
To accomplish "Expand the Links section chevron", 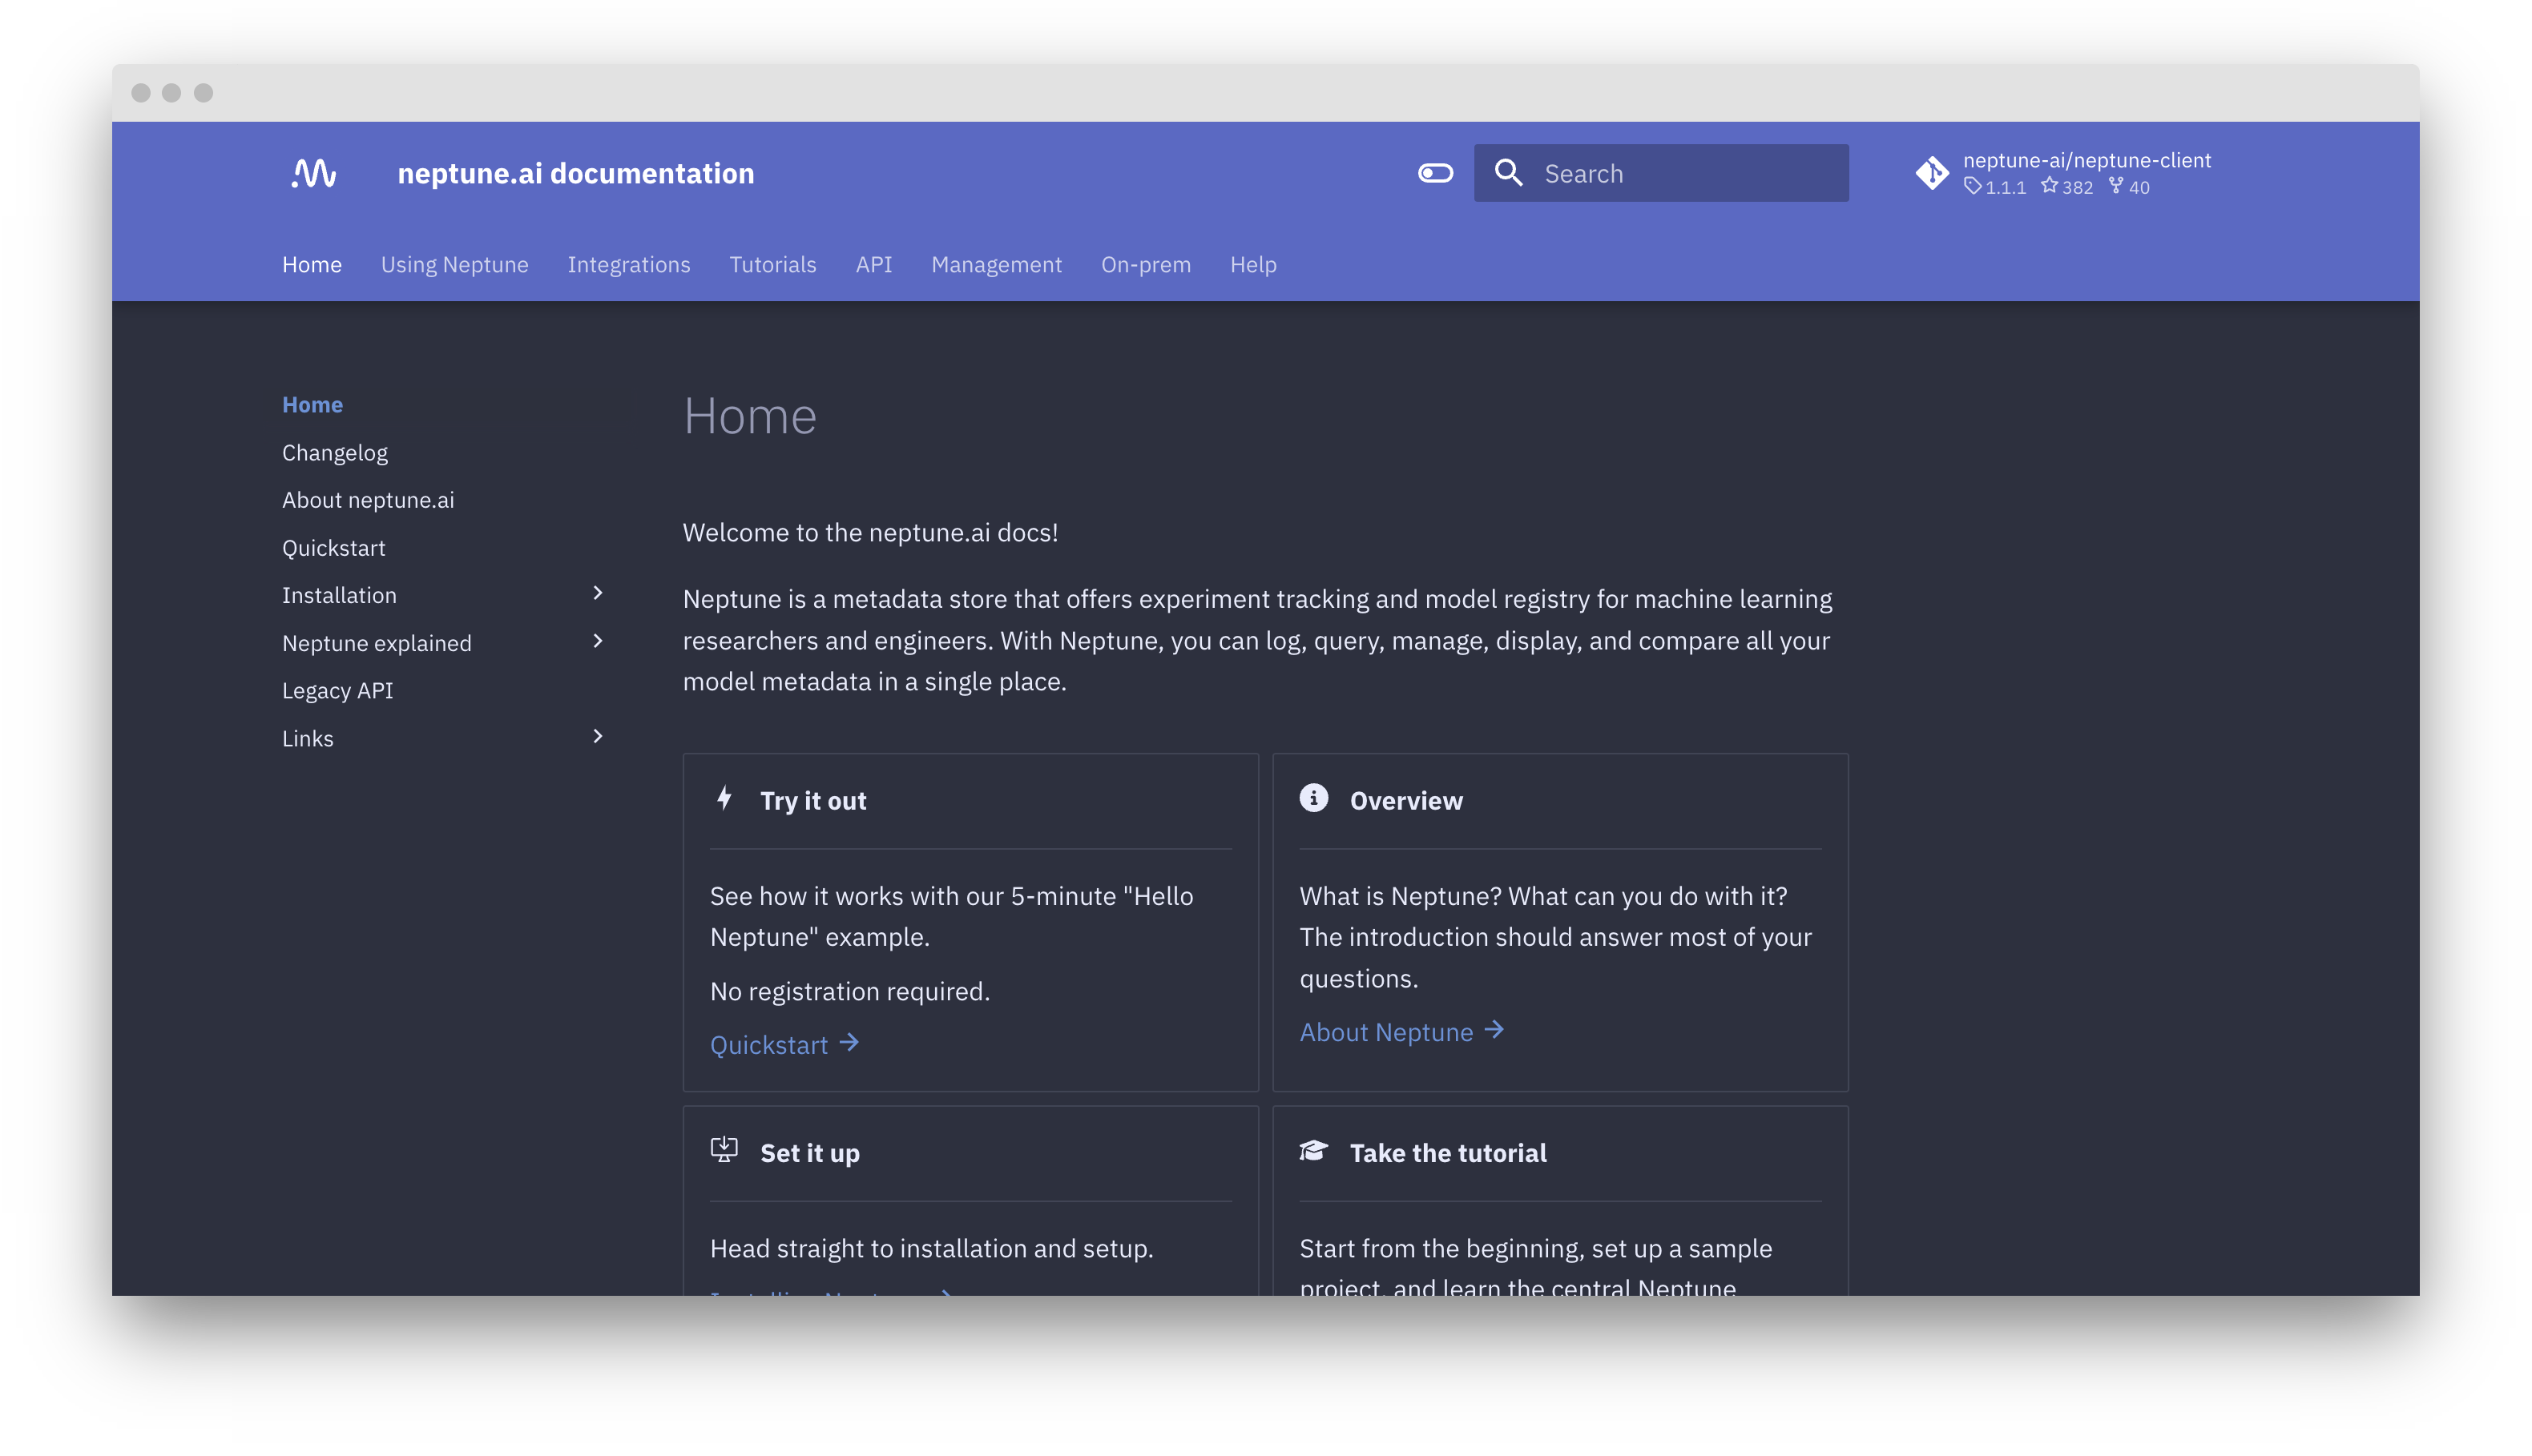I will point(597,736).
